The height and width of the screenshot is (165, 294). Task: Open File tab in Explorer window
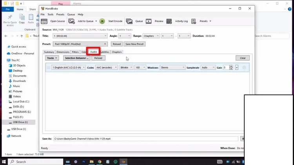click(x=8, y=9)
